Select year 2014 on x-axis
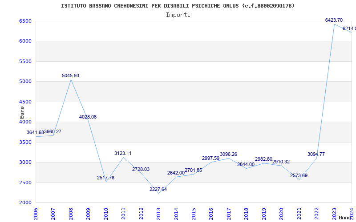The width and height of the screenshot is (356, 222). click(176, 214)
